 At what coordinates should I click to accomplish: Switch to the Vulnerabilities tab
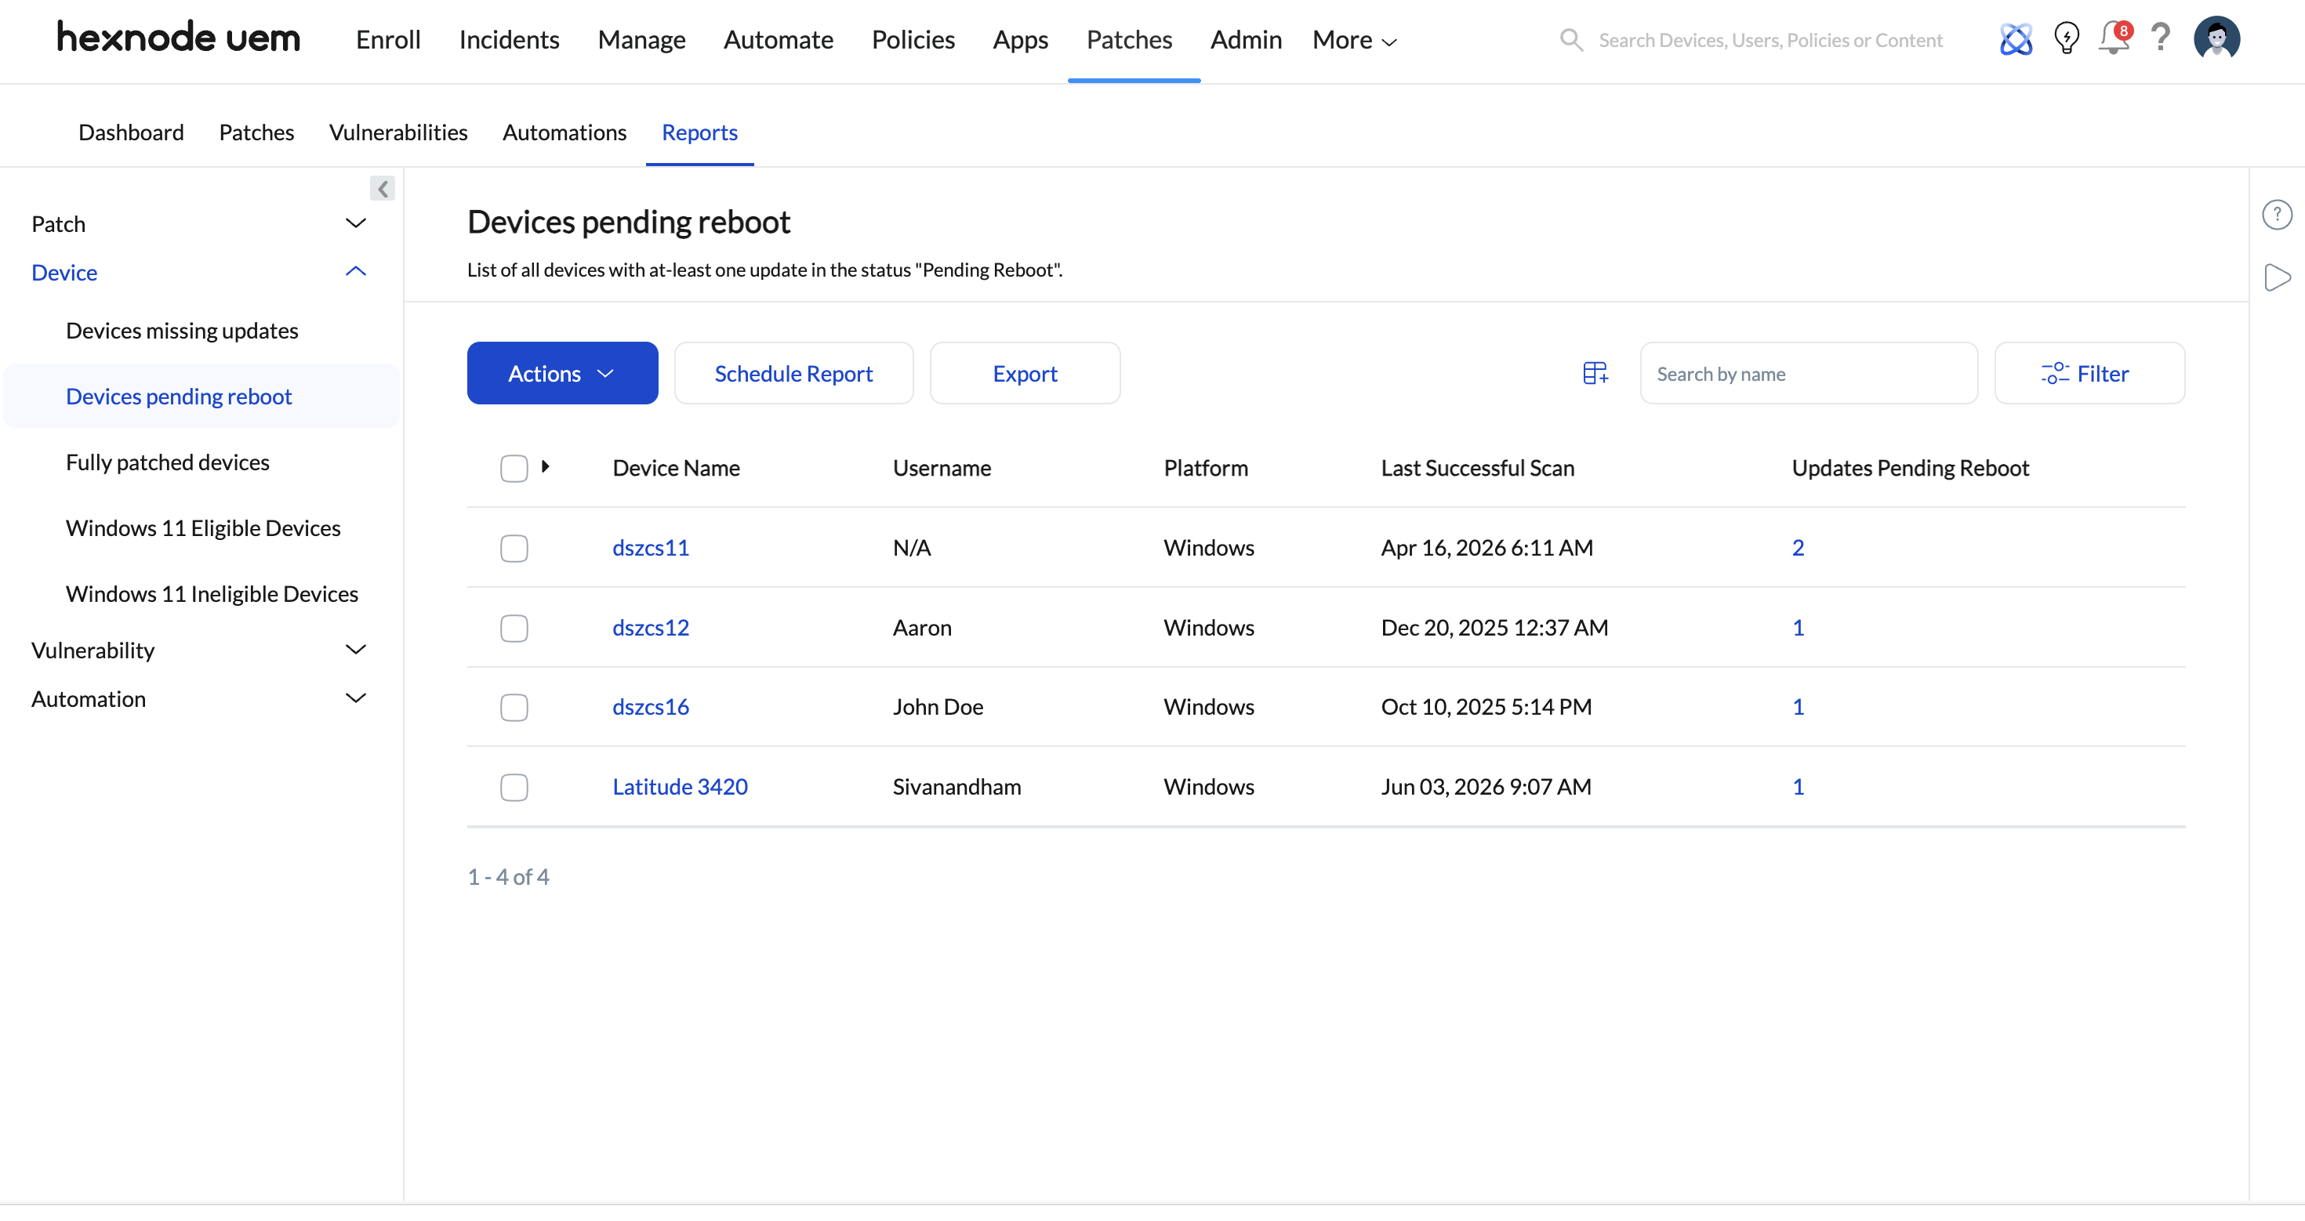tap(398, 132)
